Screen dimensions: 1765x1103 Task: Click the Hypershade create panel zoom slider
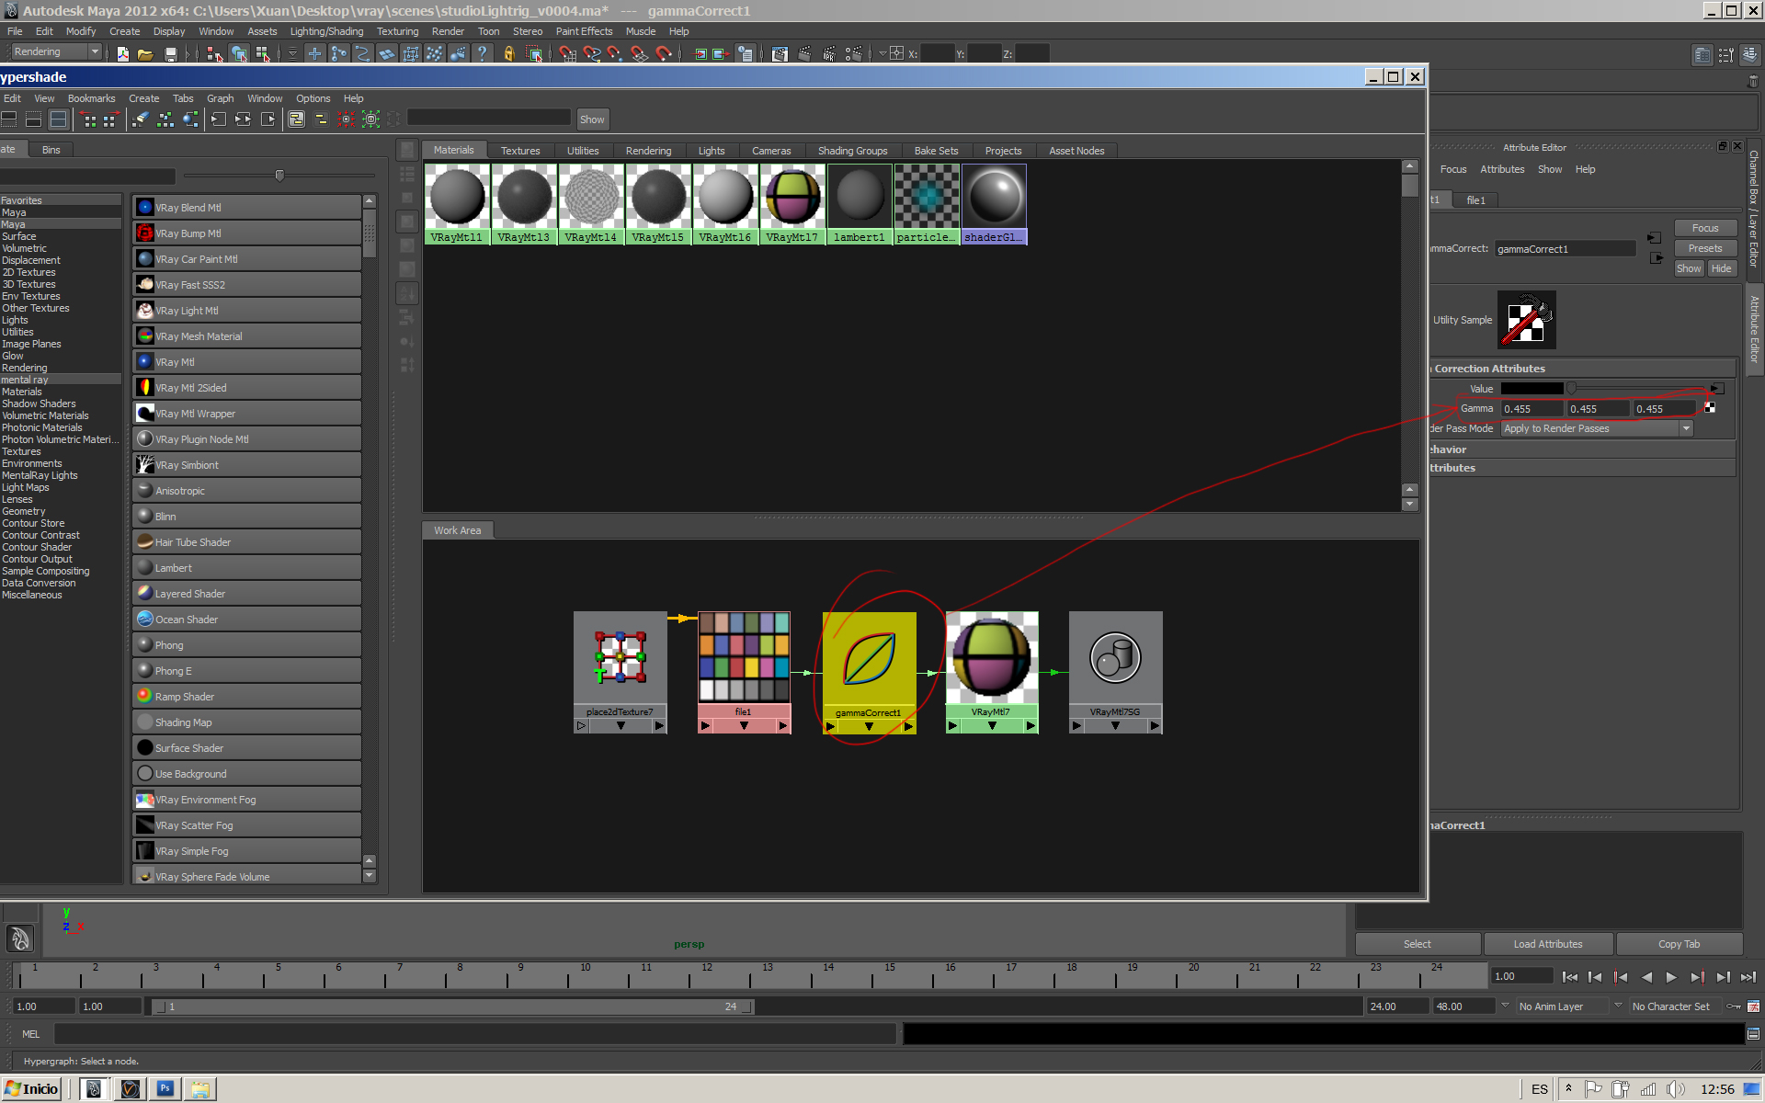coord(279,175)
